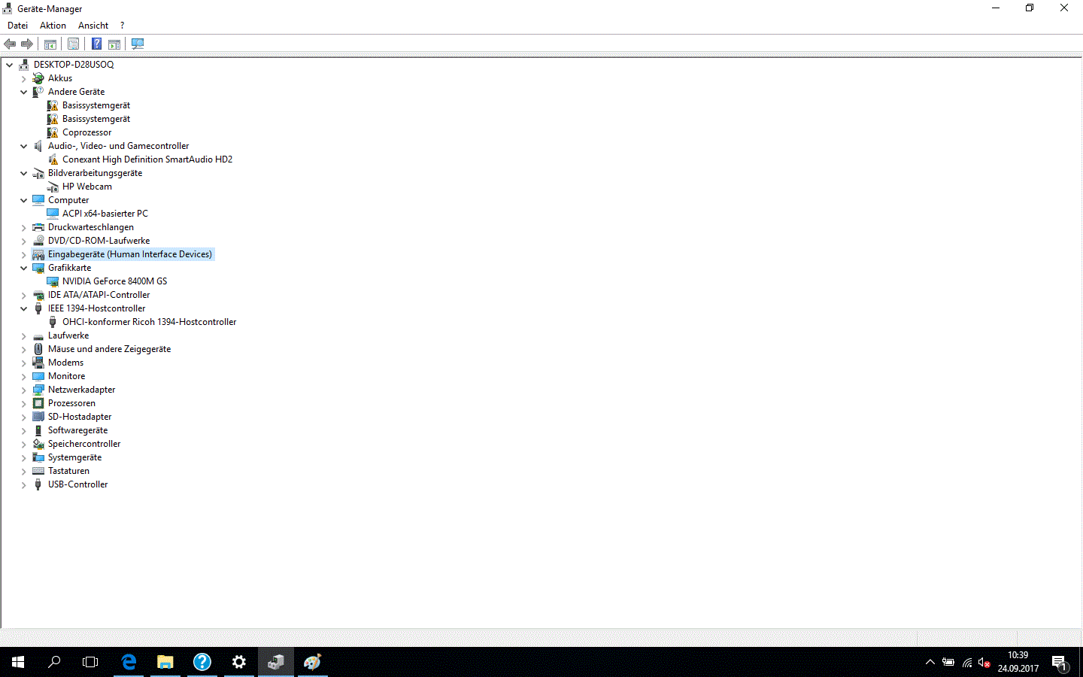This screenshot has width=1083, height=677.
Task: Select Mäuse und andere Zeigegeräte label
Action: 109,349
